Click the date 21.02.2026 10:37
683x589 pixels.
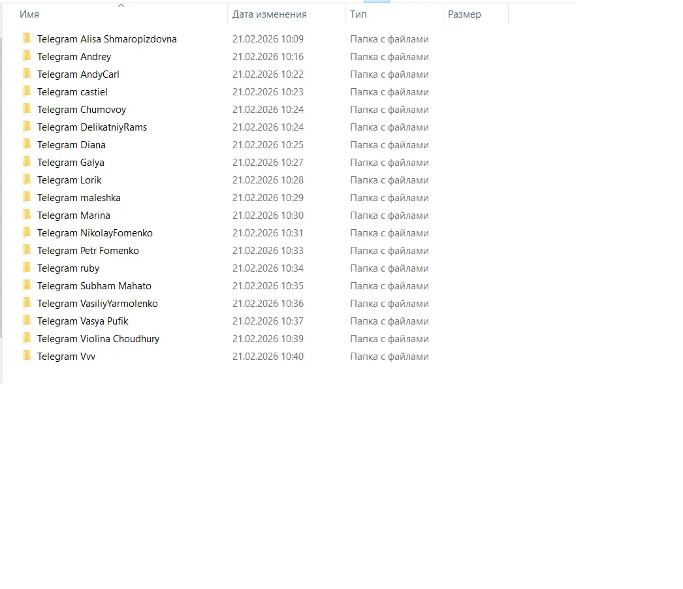(x=268, y=321)
